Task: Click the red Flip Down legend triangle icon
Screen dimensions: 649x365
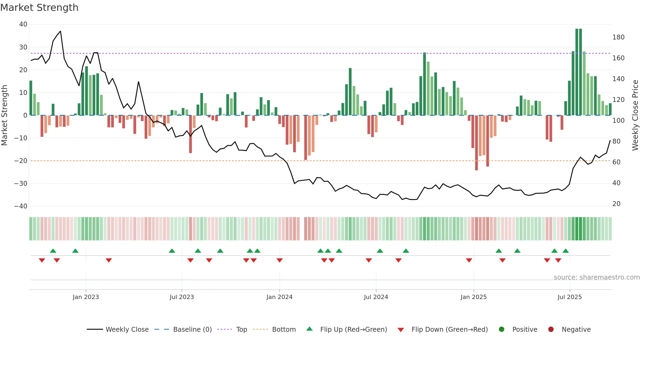Action: (x=401, y=330)
